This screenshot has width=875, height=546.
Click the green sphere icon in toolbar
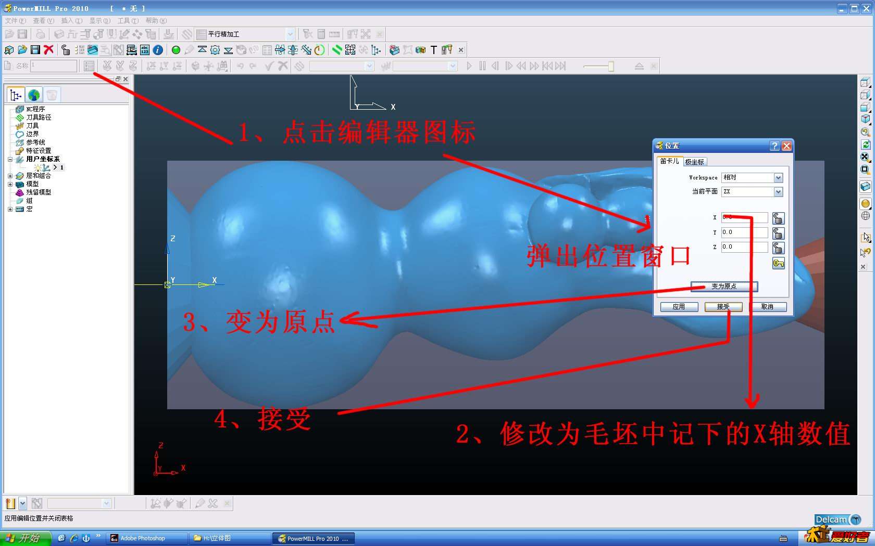(x=176, y=50)
